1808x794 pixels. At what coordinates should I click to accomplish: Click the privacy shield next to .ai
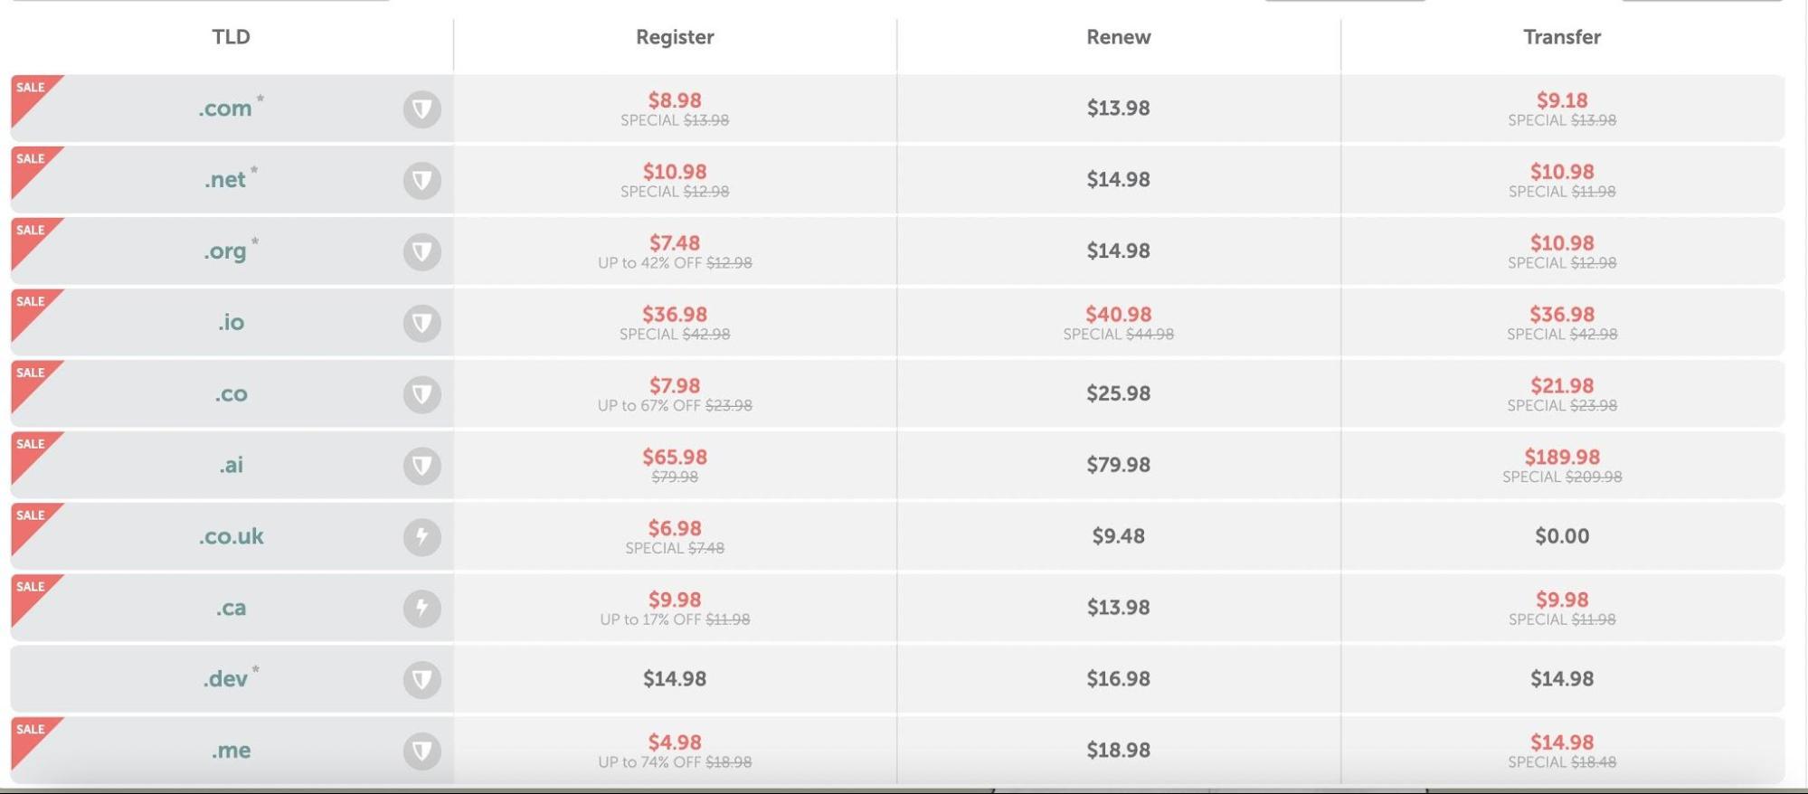421,464
